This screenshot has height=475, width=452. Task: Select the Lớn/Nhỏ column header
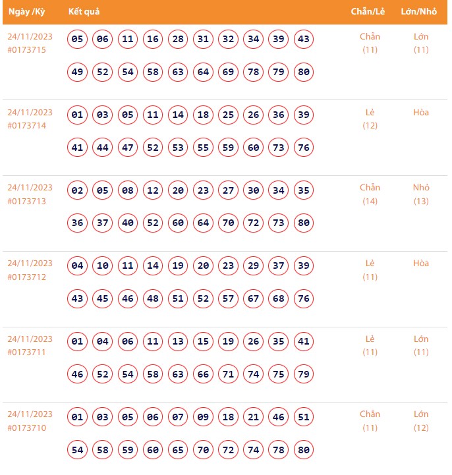tap(418, 12)
